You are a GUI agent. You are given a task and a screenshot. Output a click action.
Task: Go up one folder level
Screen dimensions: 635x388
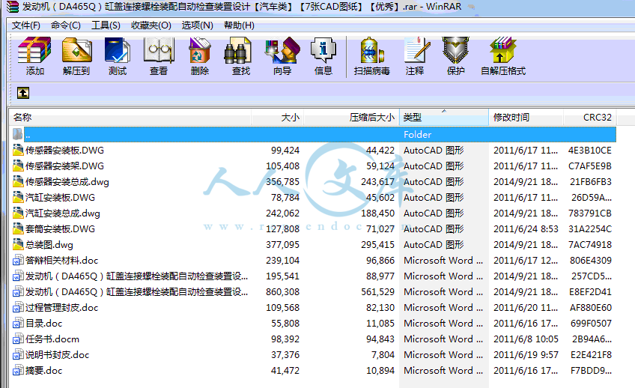coord(23,93)
